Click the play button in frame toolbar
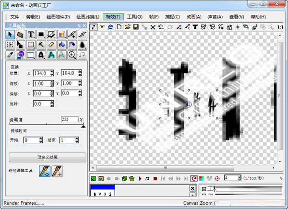Screen dimensions: 288x209 tap(140, 178)
